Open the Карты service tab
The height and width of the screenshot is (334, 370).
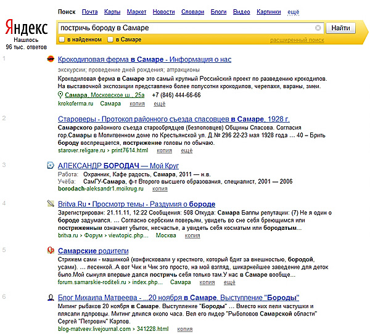[x=112, y=12]
